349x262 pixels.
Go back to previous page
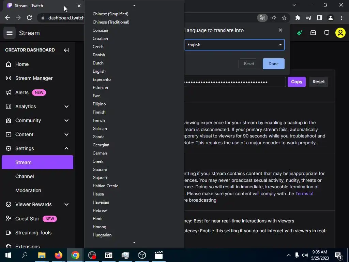pyautogui.click(x=7, y=18)
